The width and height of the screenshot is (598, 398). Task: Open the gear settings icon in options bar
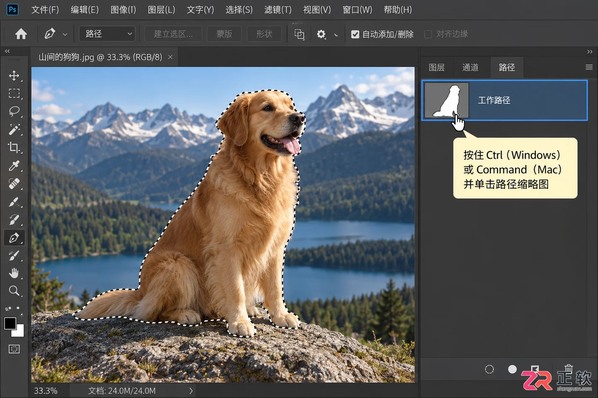click(x=321, y=34)
